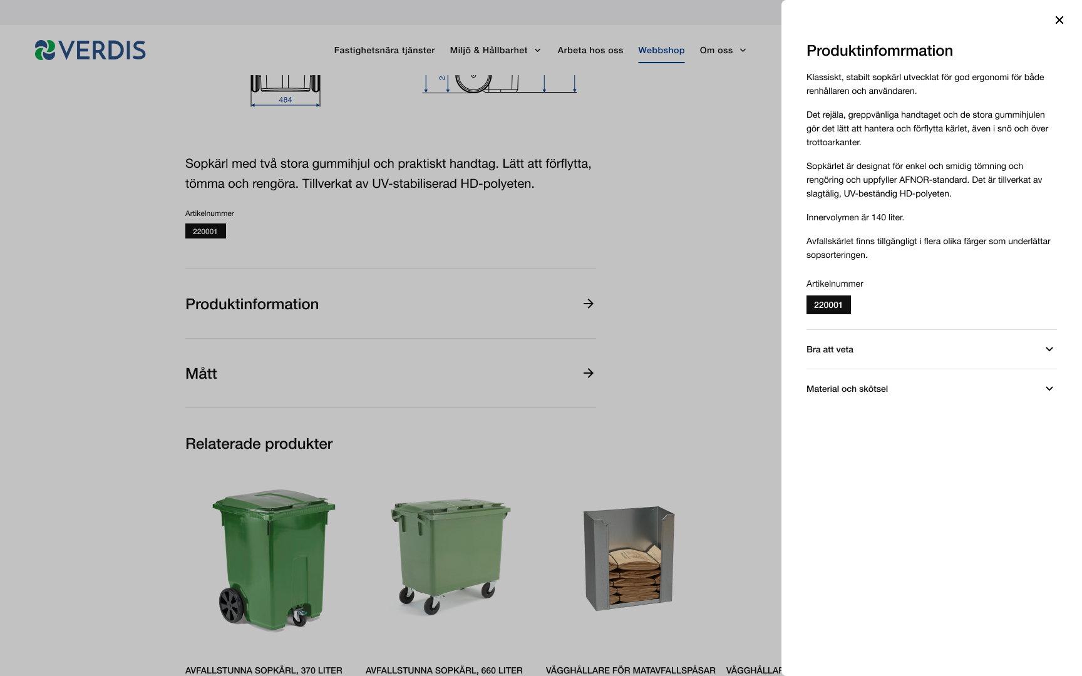Click the Artikelnummer label in side panel
1082x676 pixels.
coord(835,284)
